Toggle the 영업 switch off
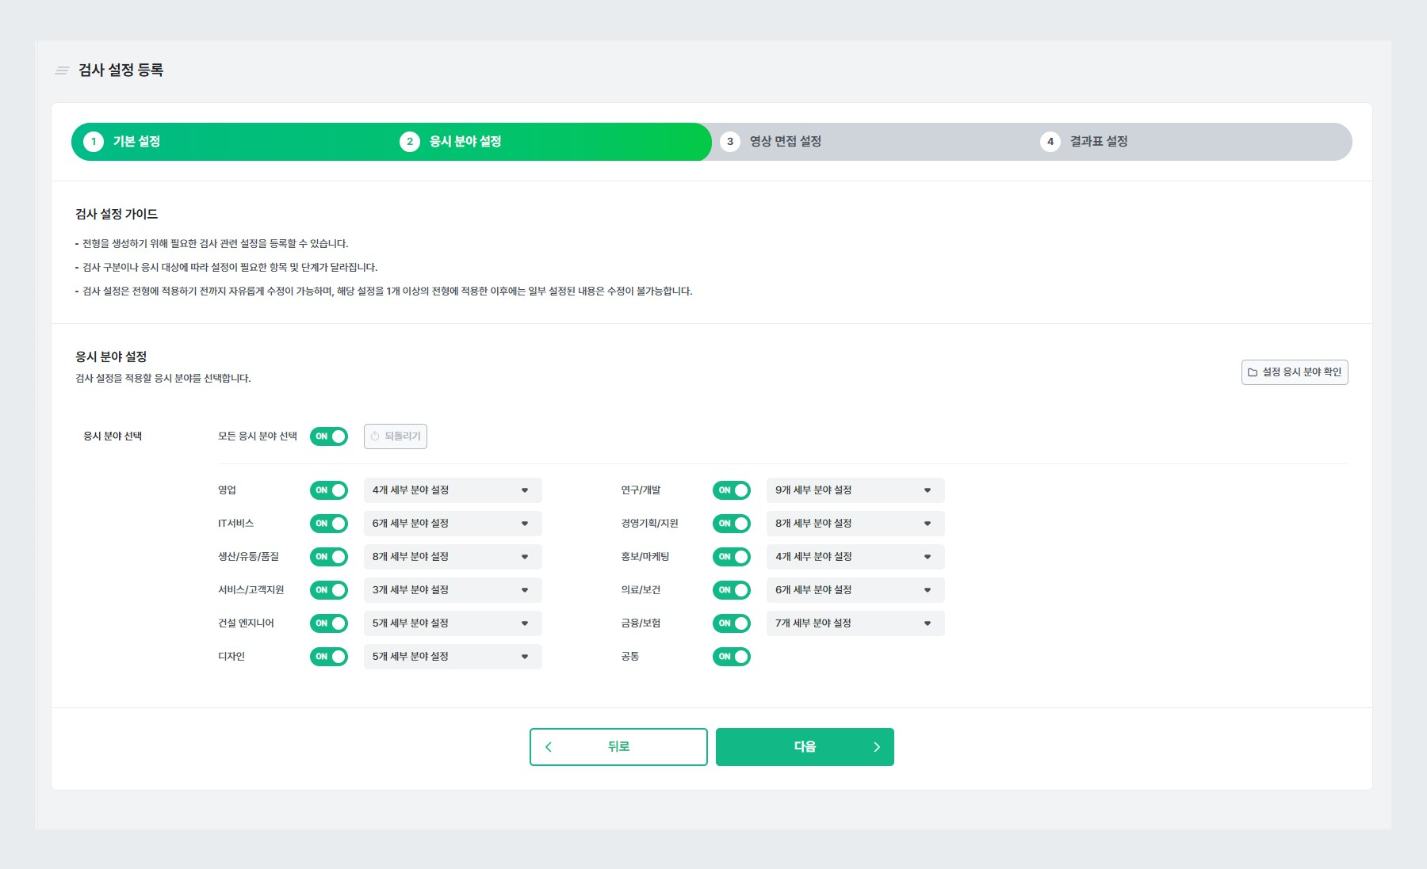Viewport: 1427px width, 869px height. click(329, 490)
